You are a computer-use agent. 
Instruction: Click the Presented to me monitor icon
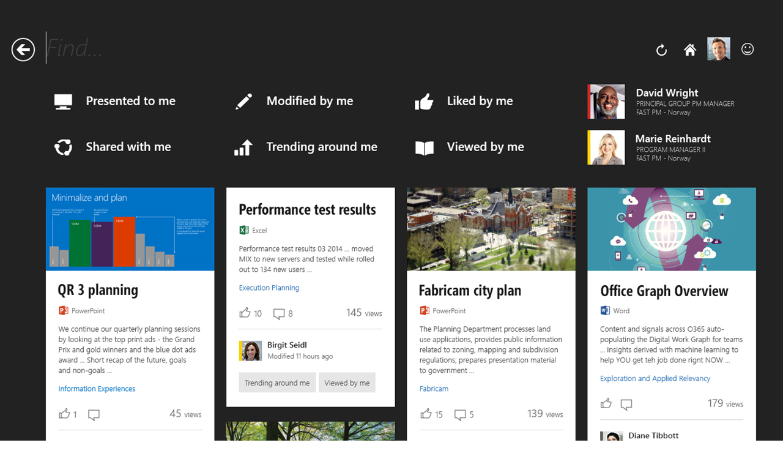coord(63,102)
